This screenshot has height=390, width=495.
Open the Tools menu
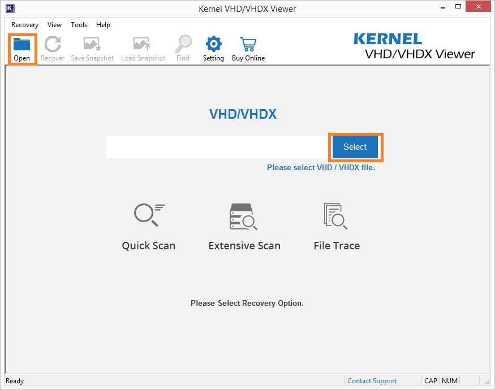click(79, 25)
